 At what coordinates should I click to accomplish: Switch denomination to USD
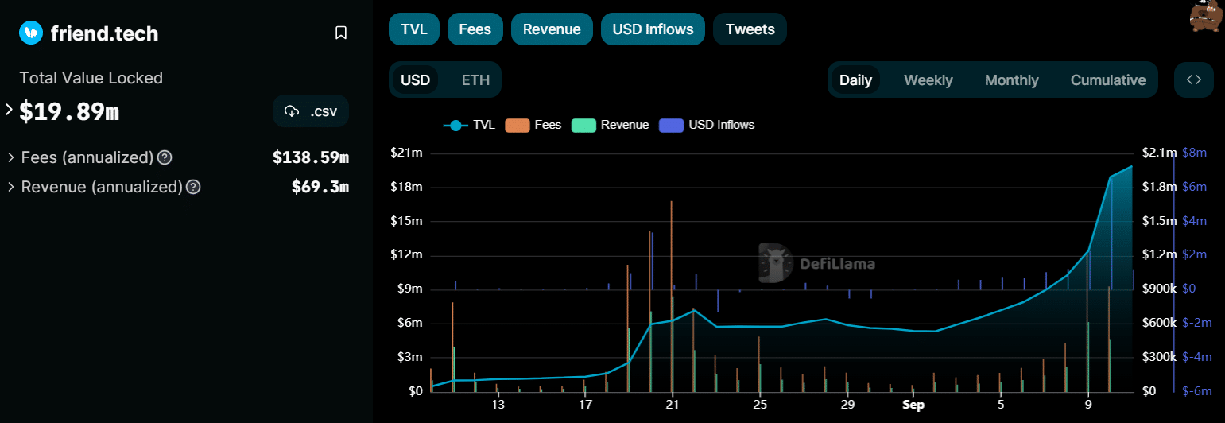click(415, 80)
